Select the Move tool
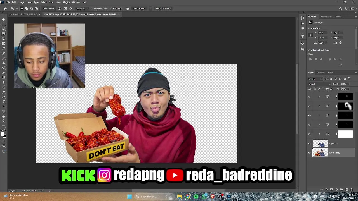358x201 pixels. coord(4,19)
